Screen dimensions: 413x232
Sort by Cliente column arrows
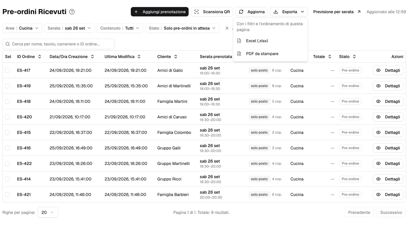(x=176, y=57)
